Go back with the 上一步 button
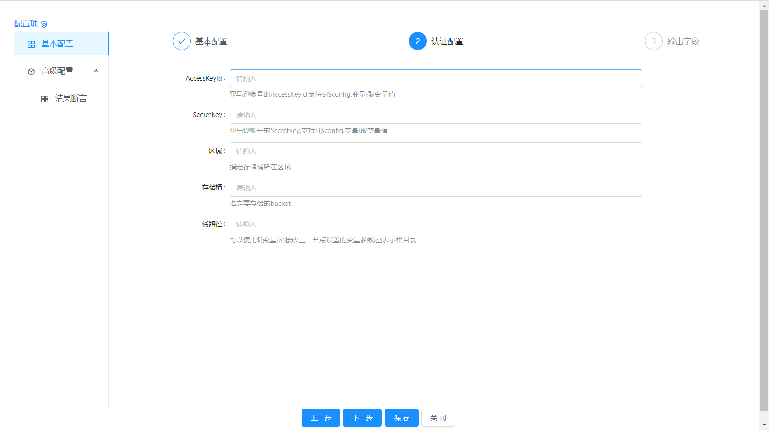The width and height of the screenshot is (769, 430). click(x=321, y=418)
